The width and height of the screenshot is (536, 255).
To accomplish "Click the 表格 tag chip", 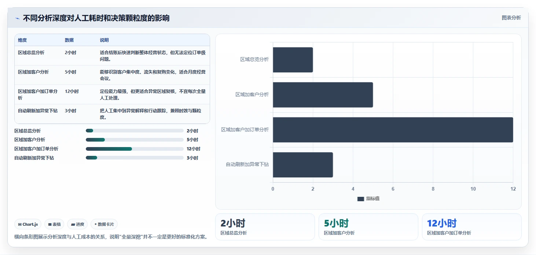I will click(54, 224).
